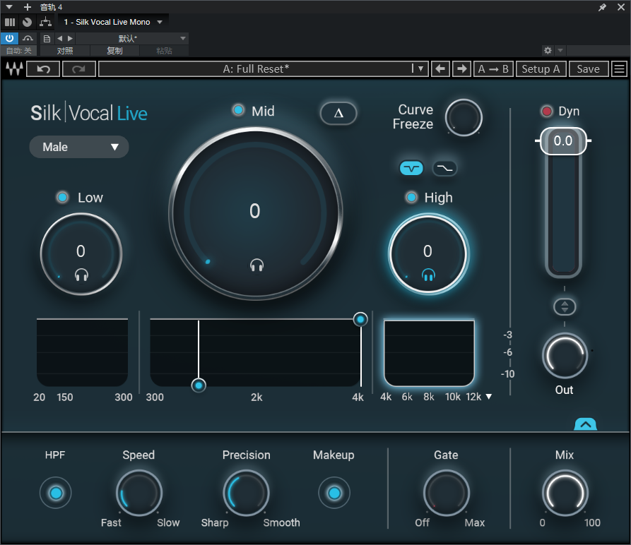Image resolution: width=631 pixels, height=545 pixels.
Task: Click the channel editor bars icon
Action: [x=10, y=22]
